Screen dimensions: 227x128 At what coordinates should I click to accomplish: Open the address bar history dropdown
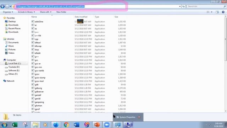[x=180, y=6]
